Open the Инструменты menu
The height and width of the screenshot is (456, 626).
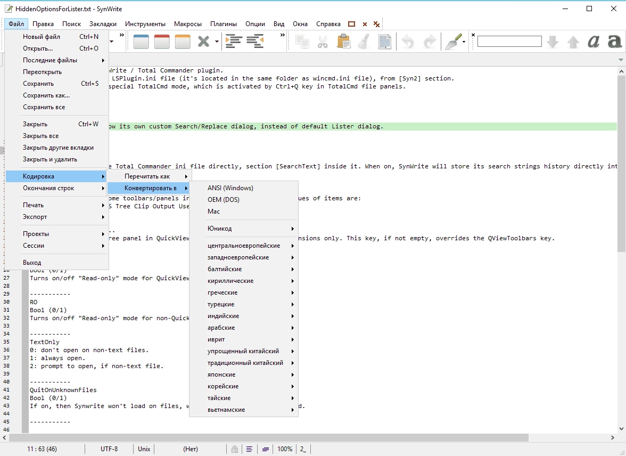[x=145, y=24]
